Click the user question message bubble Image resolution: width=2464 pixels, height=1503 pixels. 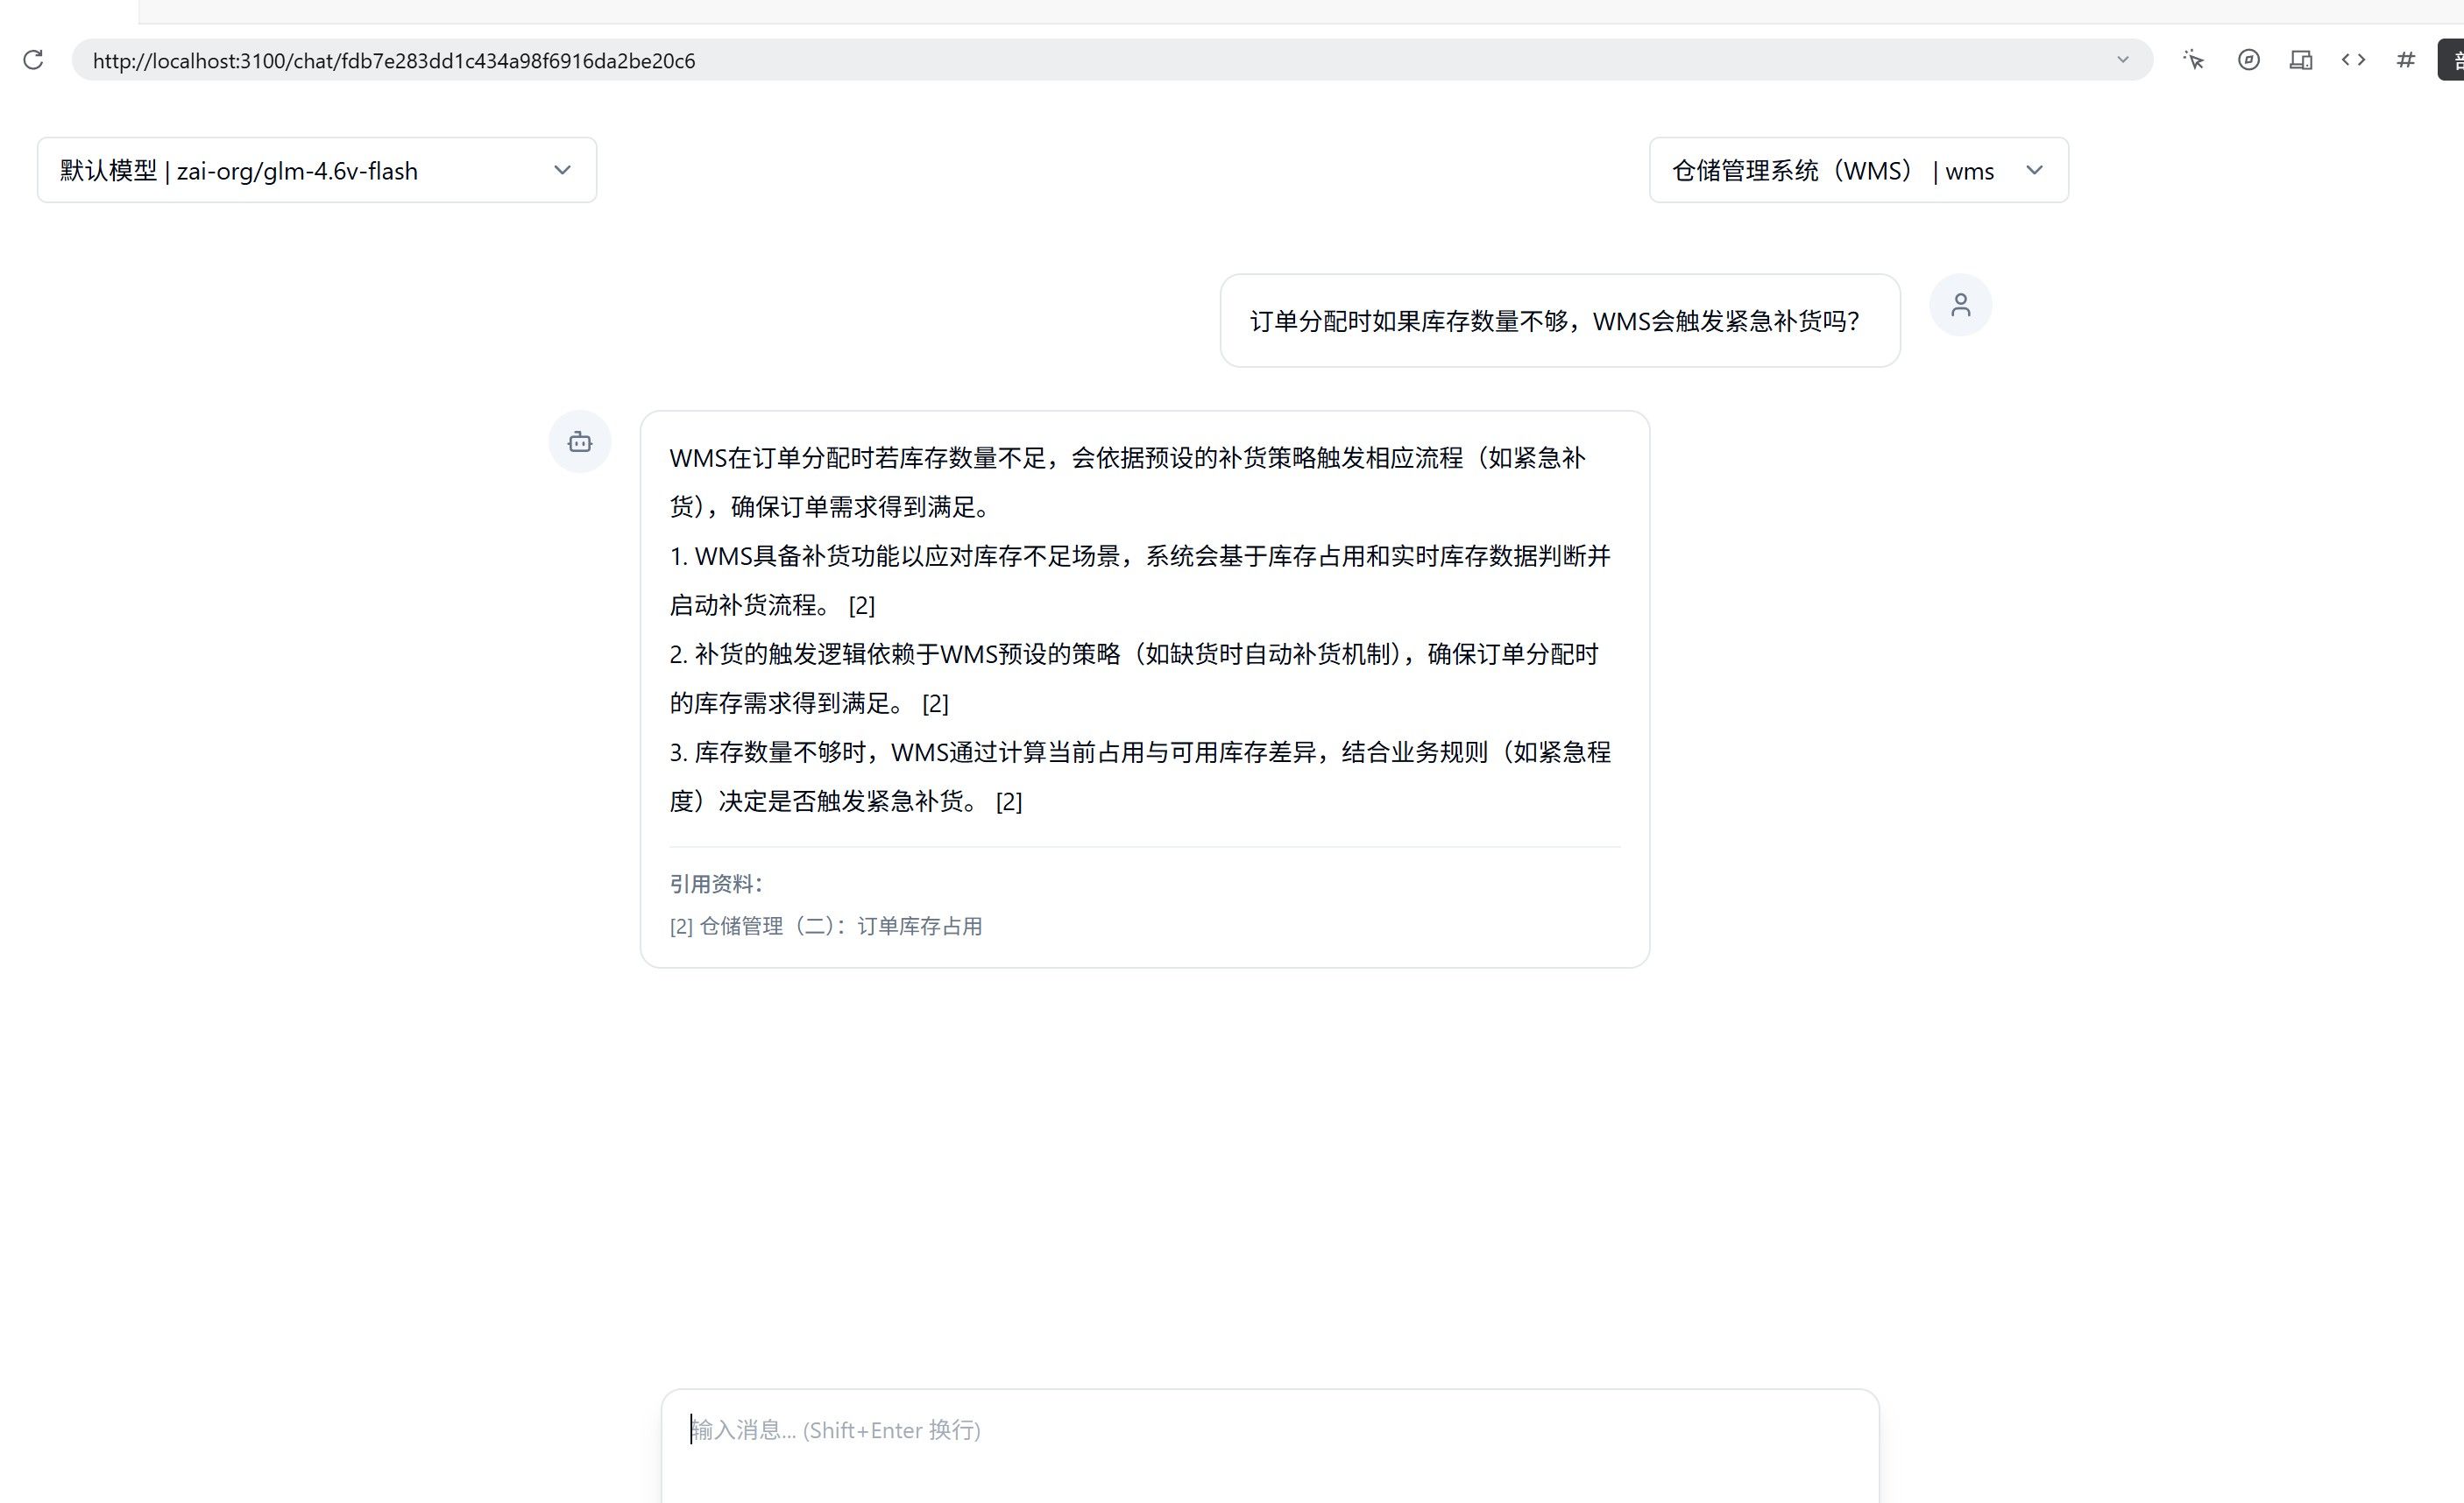(x=1560, y=321)
